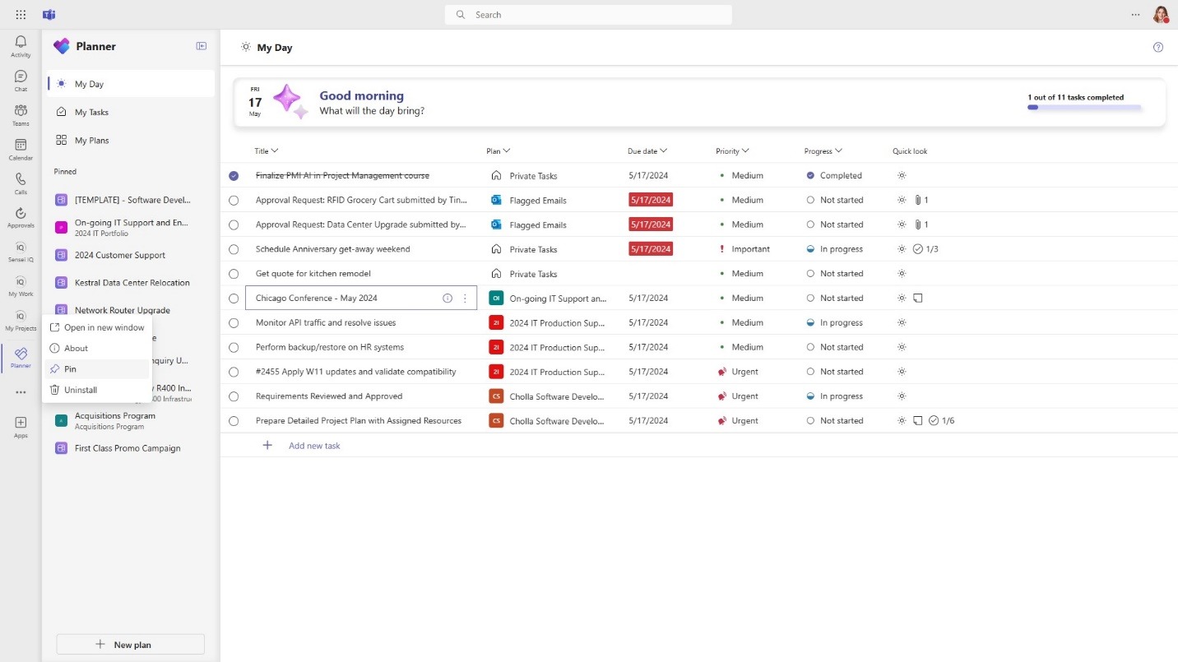Image resolution: width=1178 pixels, height=662 pixels.
Task: Open Plan column dropdown
Action: [x=499, y=150]
